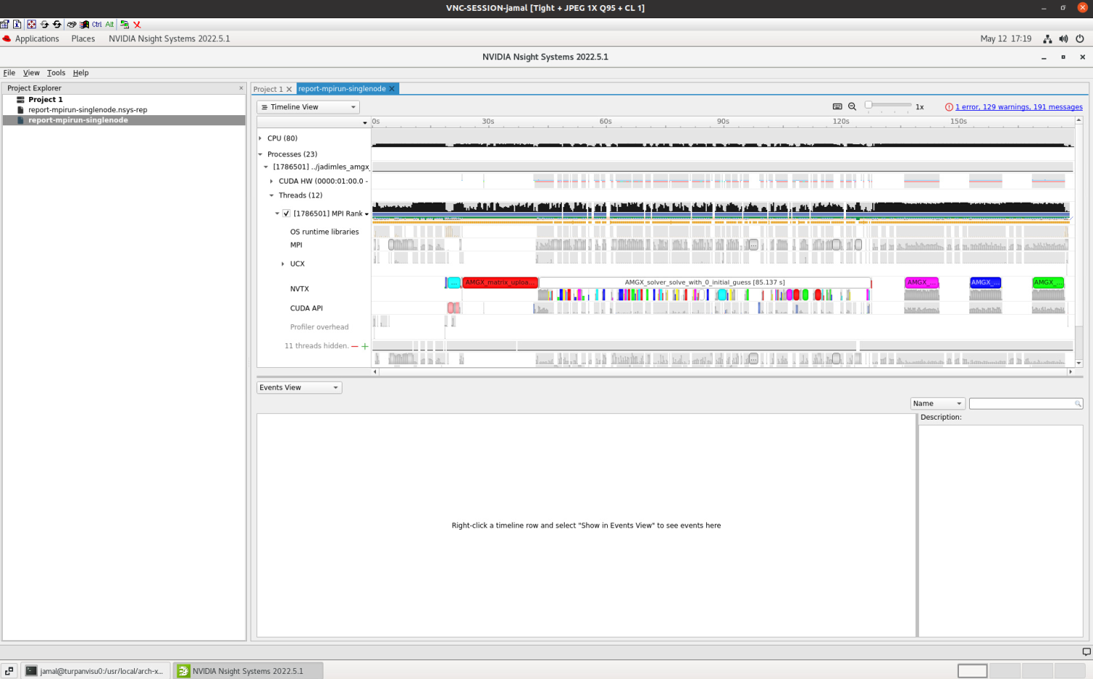Click the VNC fullscreen icon

tap(31, 25)
